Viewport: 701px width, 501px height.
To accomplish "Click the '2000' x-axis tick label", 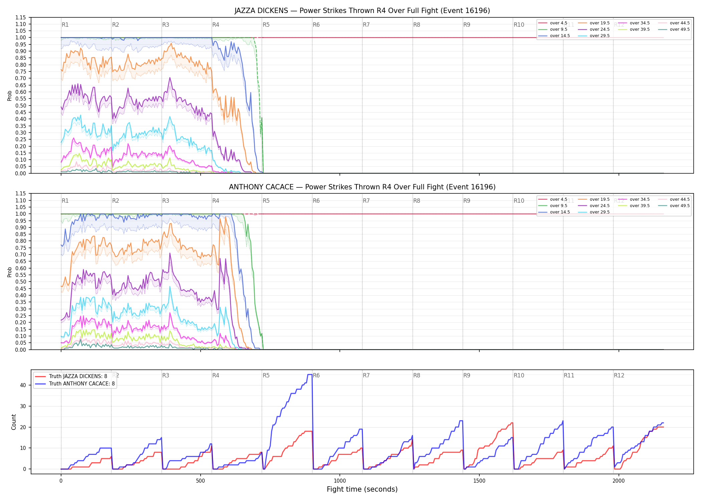I will click(619, 481).
